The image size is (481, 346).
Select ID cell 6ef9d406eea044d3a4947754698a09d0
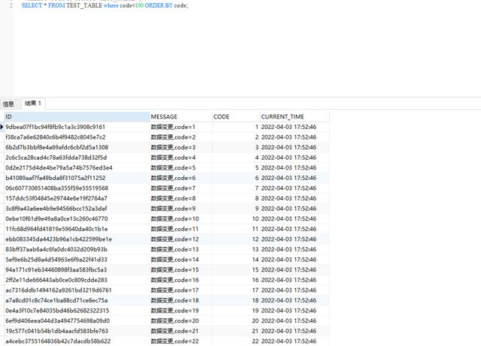click(x=77, y=321)
